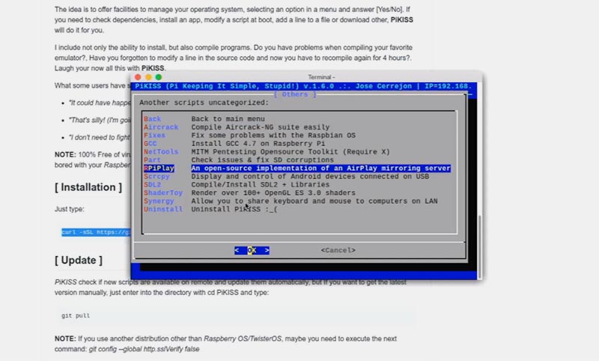The width and height of the screenshot is (599, 361).
Task: Click the Terminal window title text
Action: tap(321, 77)
